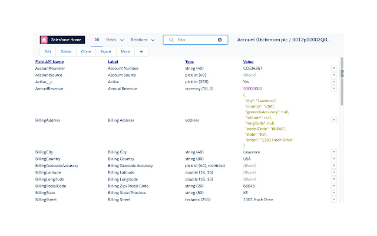Select the AnnualRevenue value 50000000
The image size is (377, 236).
pyautogui.click(x=253, y=88)
